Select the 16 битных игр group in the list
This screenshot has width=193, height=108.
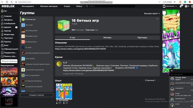point(37,19)
